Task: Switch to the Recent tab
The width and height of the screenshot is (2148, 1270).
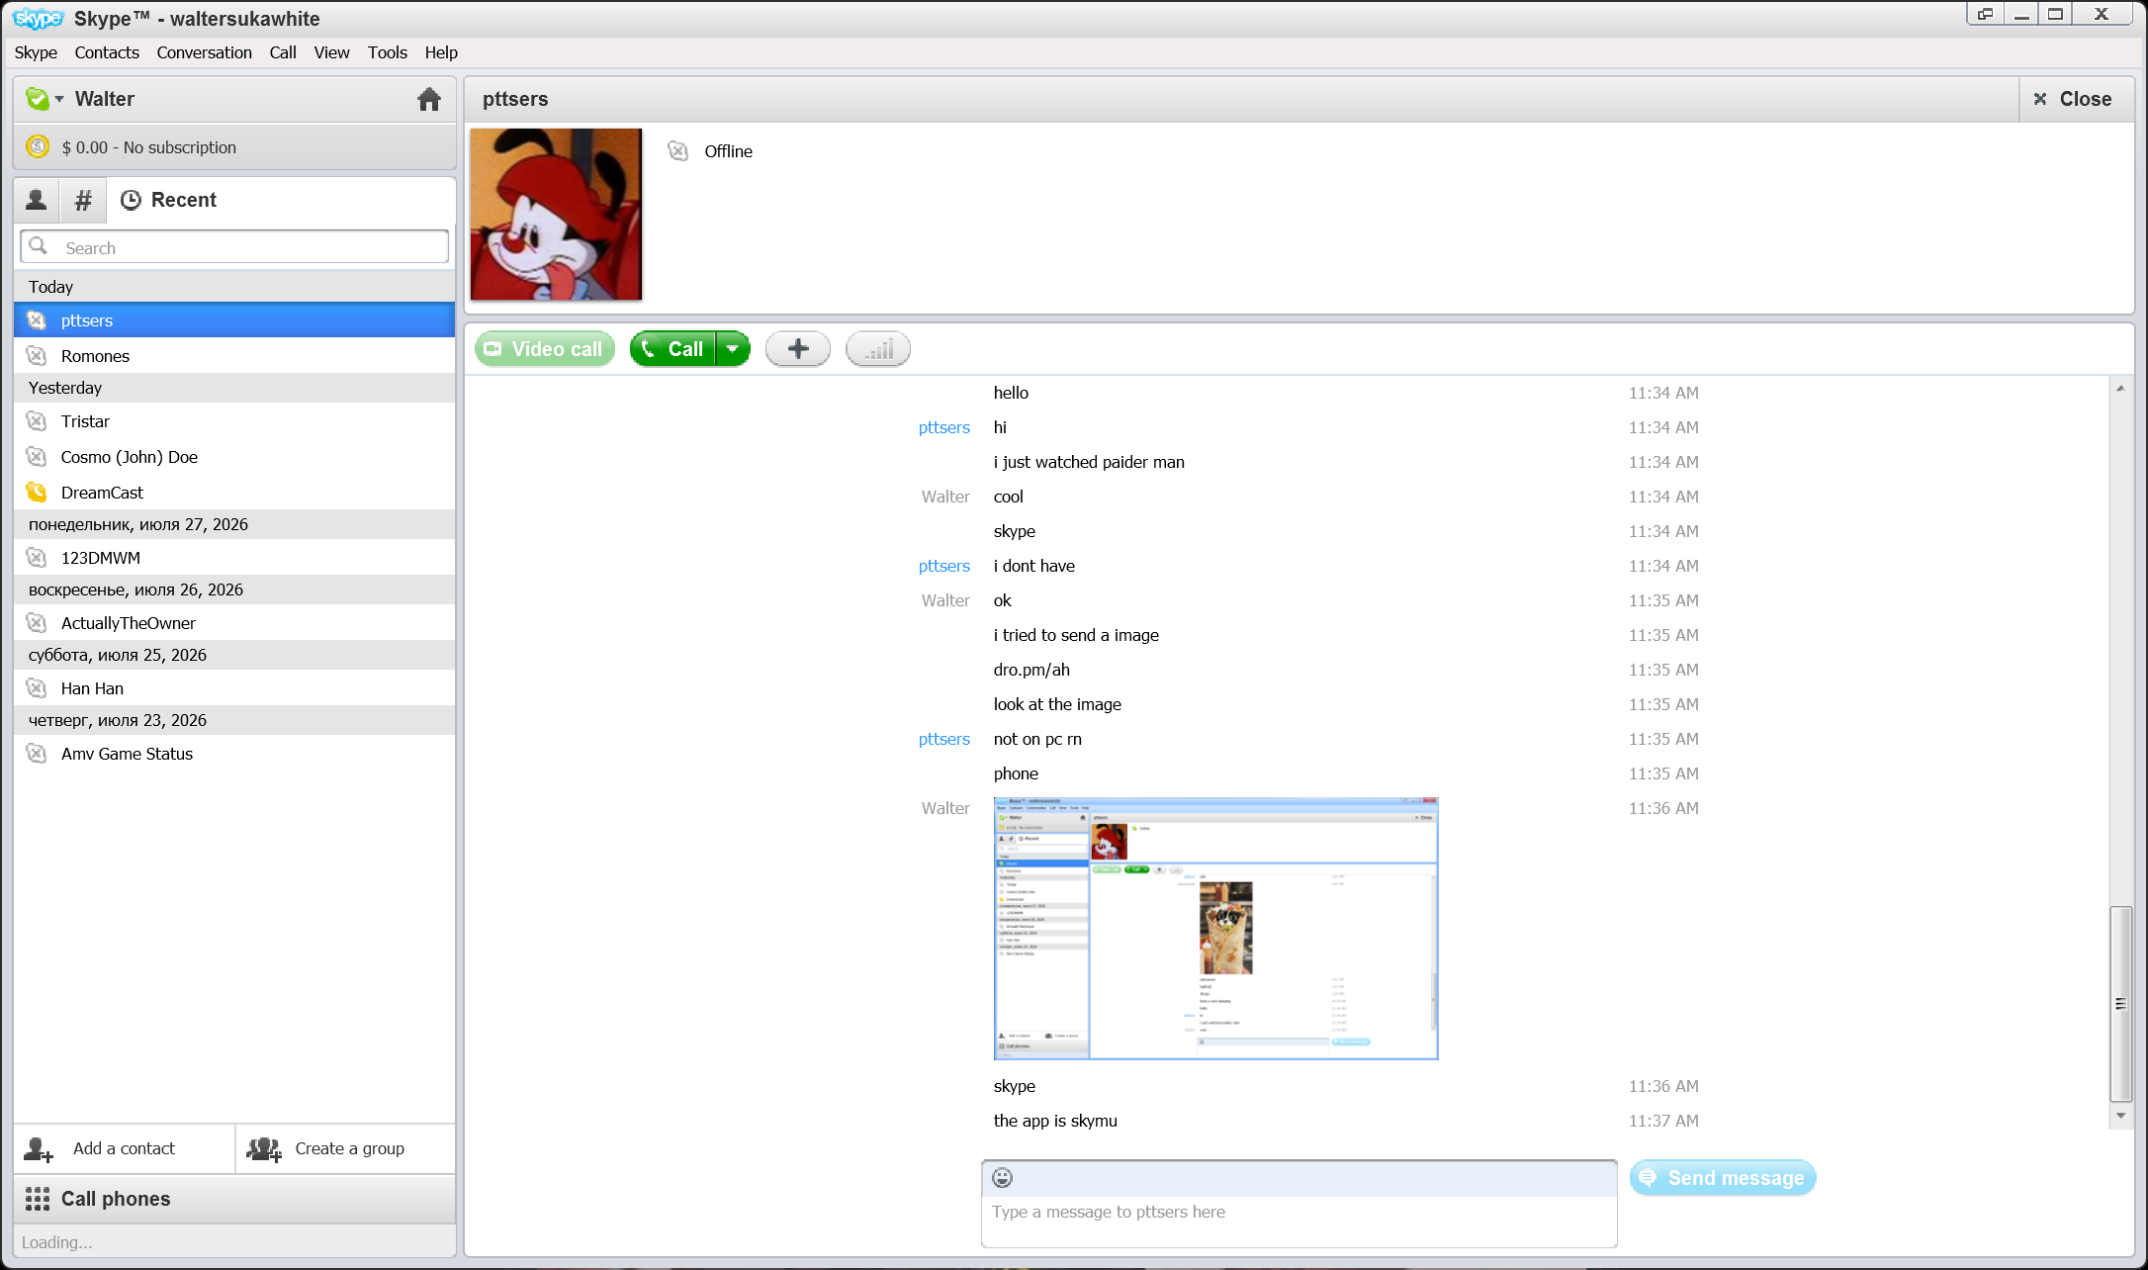Action: pyautogui.click(x=168, y=200)
